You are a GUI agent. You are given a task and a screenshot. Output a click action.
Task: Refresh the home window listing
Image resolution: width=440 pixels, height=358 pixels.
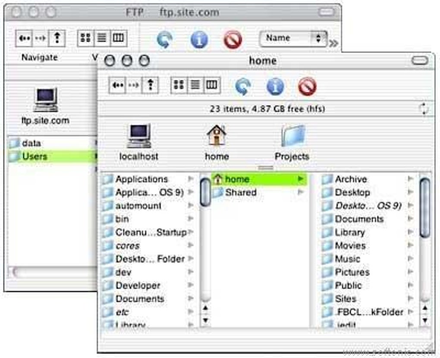tap(243, 86)
